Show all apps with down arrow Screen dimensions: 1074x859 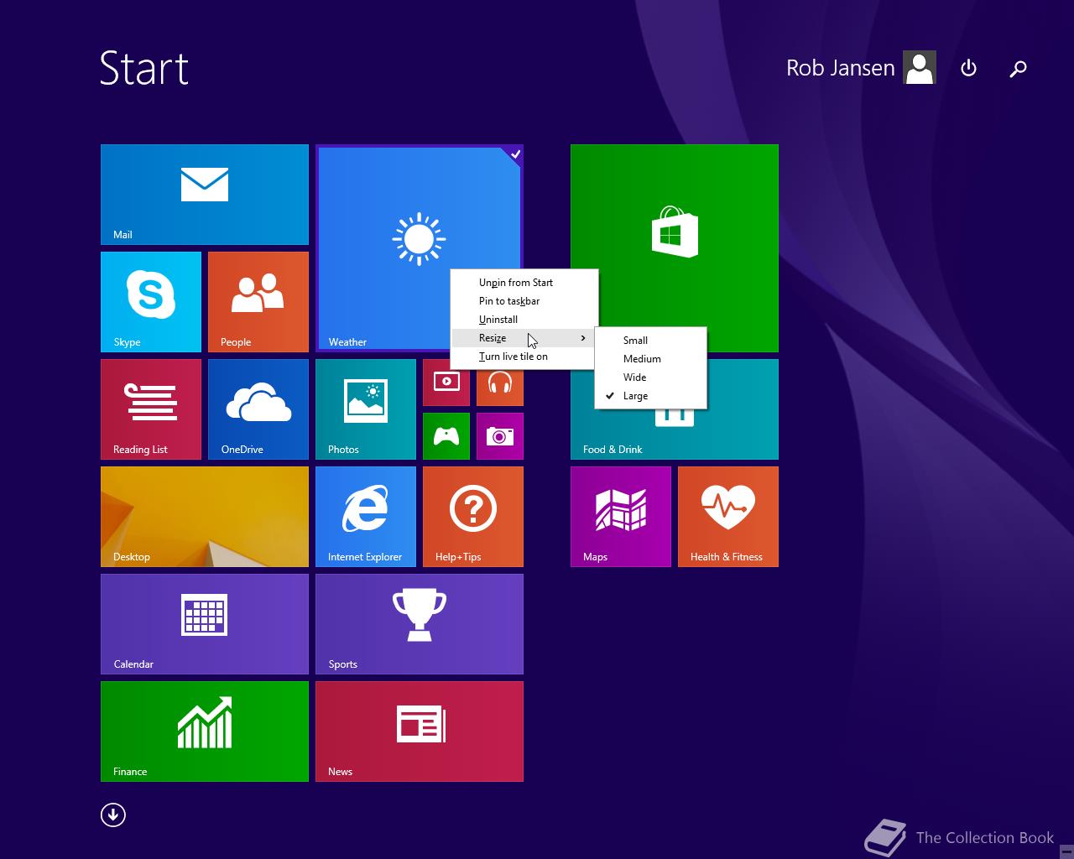coord(113,815)
